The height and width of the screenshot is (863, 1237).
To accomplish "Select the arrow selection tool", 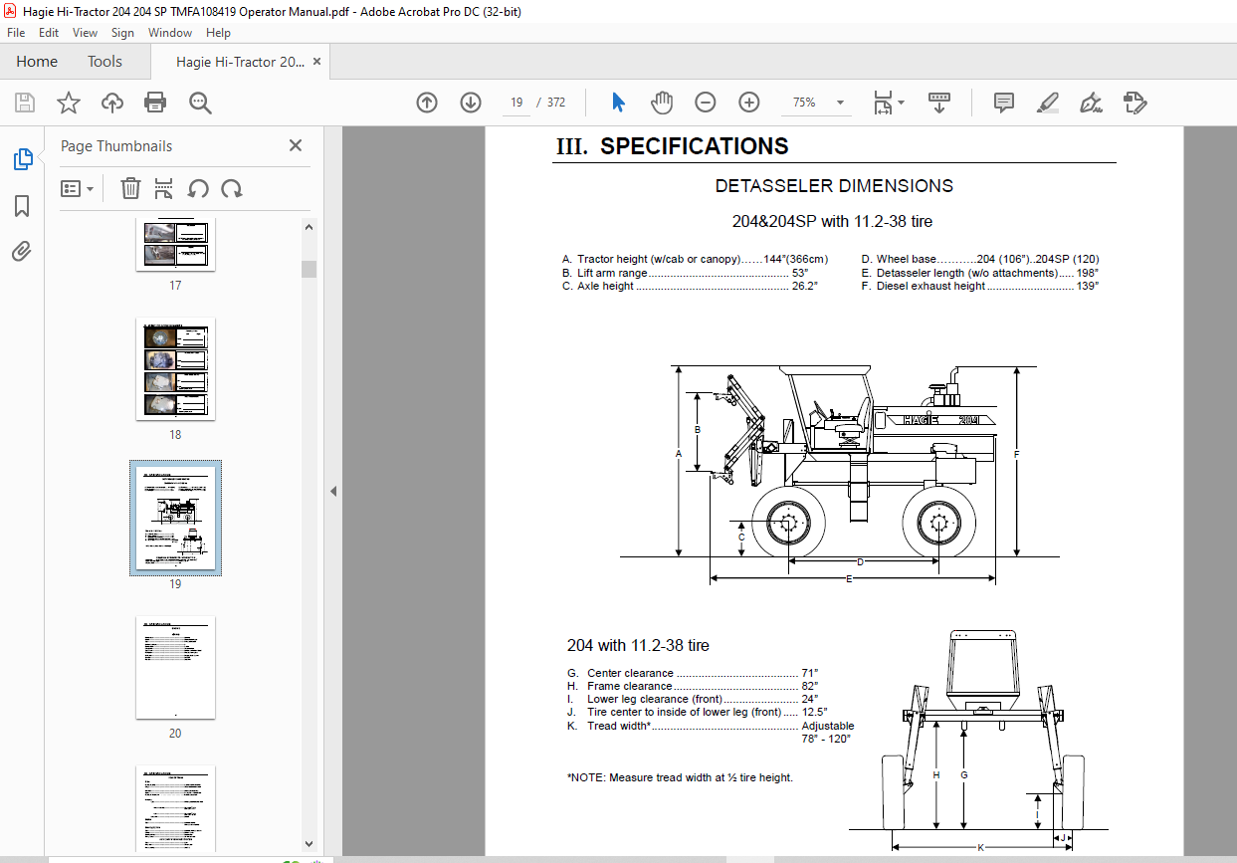I will 619,103.
